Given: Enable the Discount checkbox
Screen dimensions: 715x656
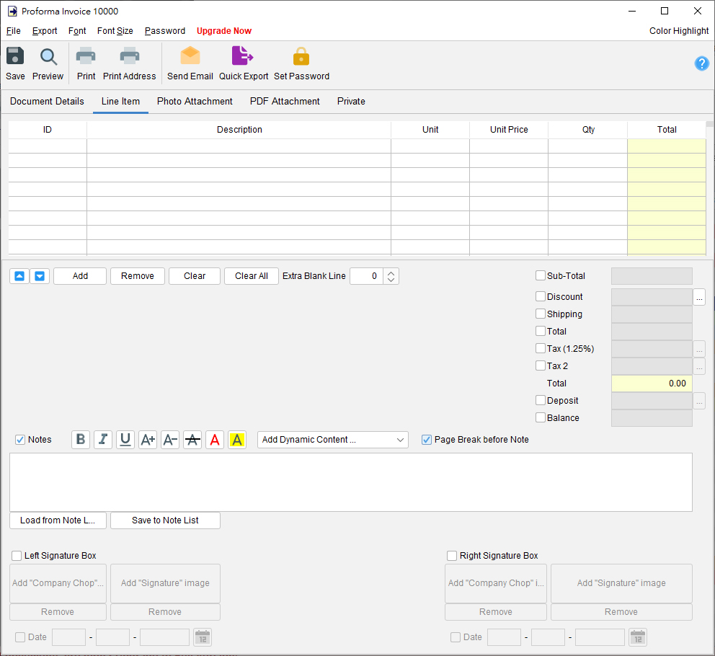Looking at the screenshot, I should [541, 296].
